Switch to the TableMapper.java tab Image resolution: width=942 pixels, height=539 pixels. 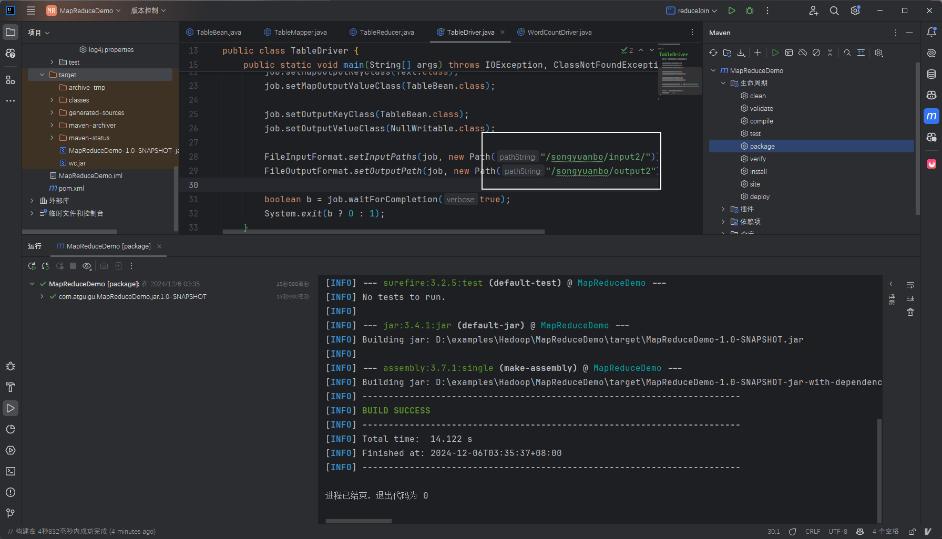[x=300, y=32]
